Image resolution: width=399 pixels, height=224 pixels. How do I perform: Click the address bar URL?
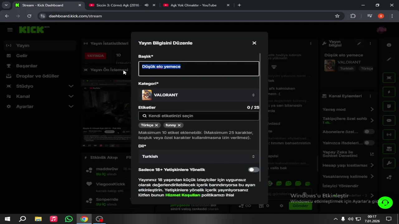point(75,16)
